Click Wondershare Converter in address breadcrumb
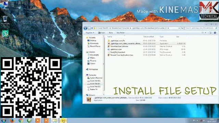 point(120,28)
